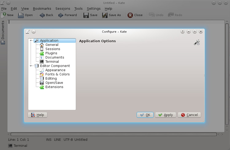The width and height of the screenshot is (230, 150).
Task: Click the Sessions icon in the tree
Action: pyautogui.click(x=42, y=49)
